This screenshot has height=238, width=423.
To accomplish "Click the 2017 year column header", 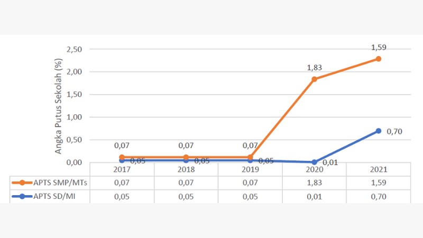I will [x=122, y=169].
